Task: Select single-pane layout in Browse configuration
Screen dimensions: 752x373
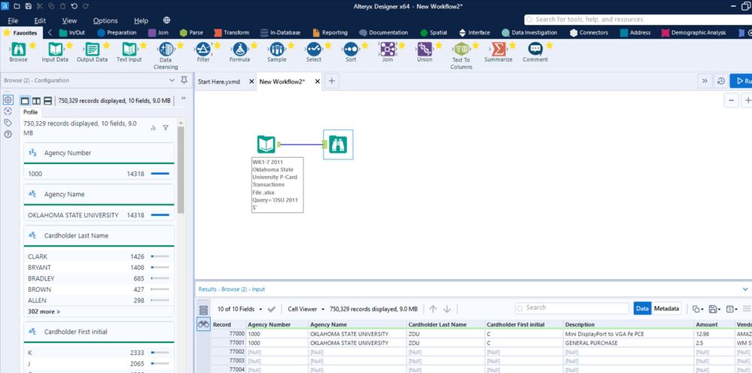Action: tap(25, 101)
